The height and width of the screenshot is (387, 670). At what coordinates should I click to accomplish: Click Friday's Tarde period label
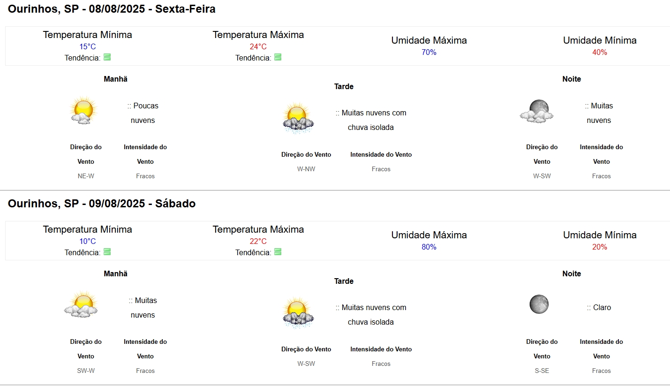[344, 86]
